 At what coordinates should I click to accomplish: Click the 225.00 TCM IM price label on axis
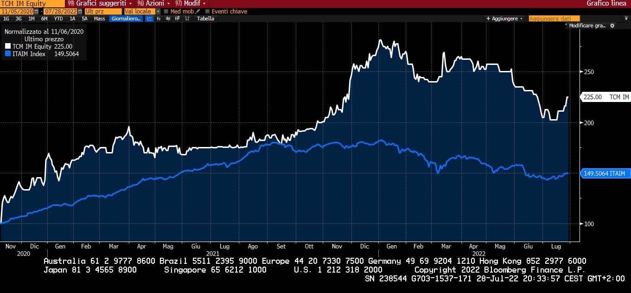pyautogui.click(x=606, y=97)
